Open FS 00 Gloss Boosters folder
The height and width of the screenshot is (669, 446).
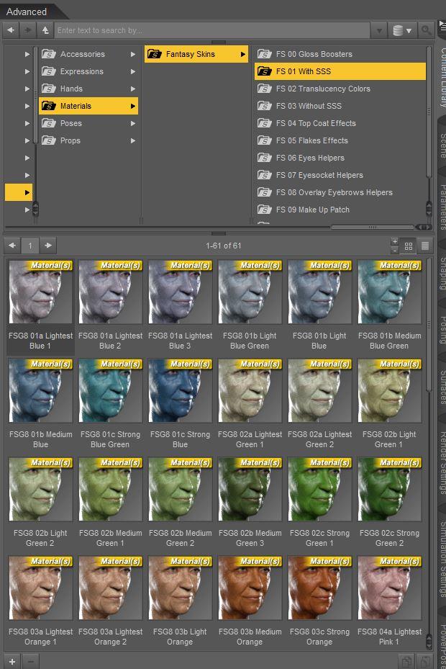pyautogui.click(x=340, y=54)
